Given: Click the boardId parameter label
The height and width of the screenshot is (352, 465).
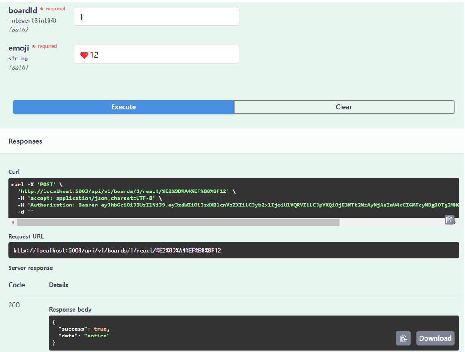Looking at the screenshot, I should point(23,10).
